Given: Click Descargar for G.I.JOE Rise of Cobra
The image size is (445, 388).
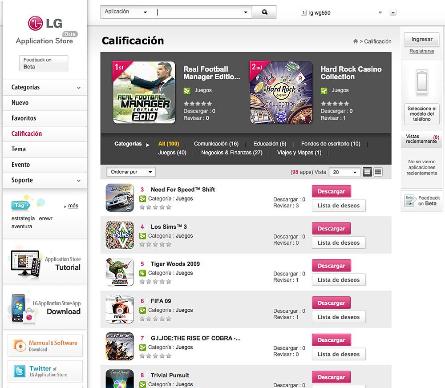Looking at the screenshot, I should (x=331, y=340).
